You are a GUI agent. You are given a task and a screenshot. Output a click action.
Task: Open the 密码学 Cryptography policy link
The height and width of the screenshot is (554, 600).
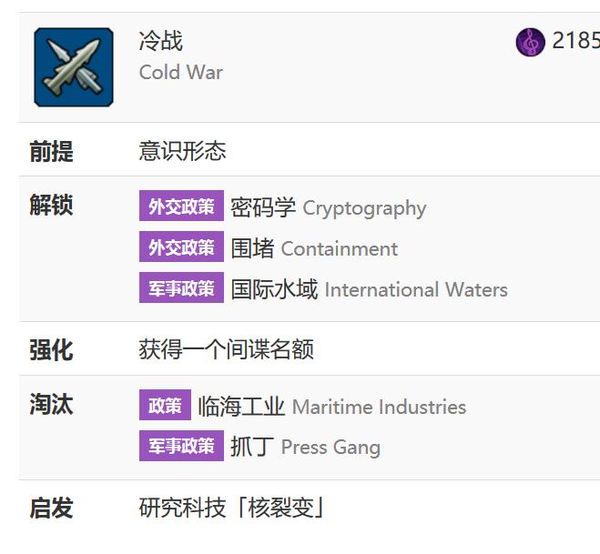(x=329, y=207)
